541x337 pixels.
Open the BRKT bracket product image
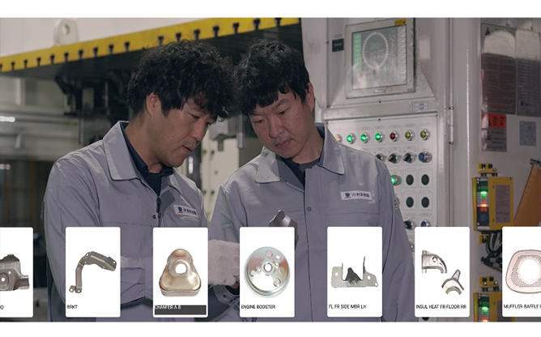(92, 271)
